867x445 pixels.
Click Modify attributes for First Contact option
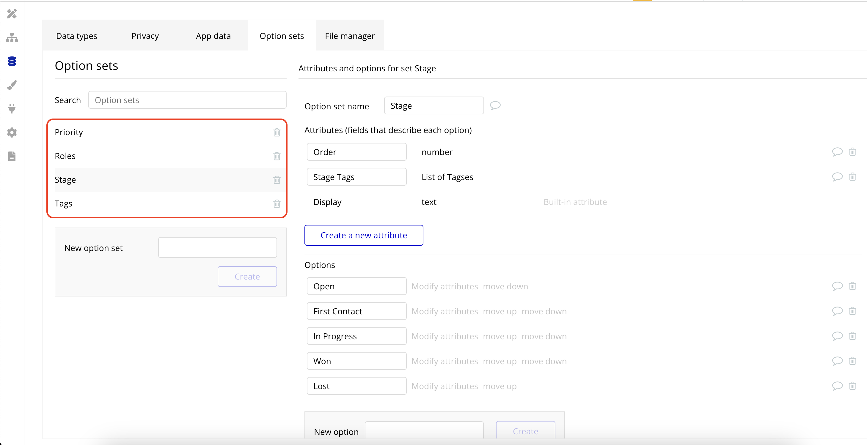click(x=445, y=311)
